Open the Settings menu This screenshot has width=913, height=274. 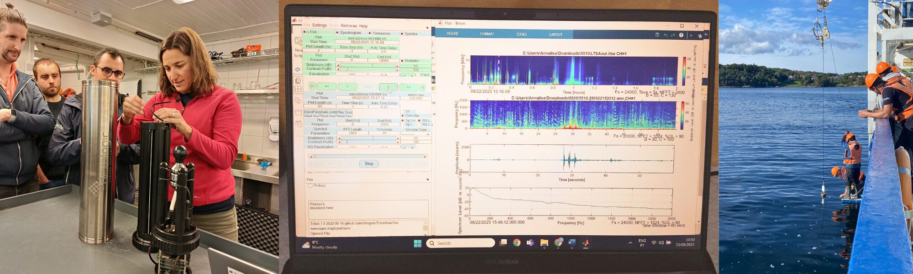pos(319,26)
